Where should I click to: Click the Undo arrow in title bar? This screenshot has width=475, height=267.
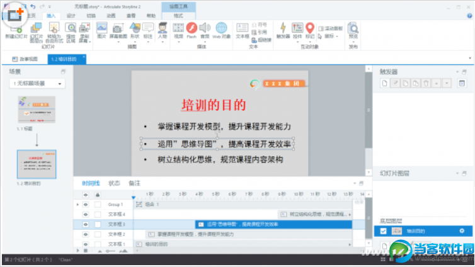click(x=33, y=6)
